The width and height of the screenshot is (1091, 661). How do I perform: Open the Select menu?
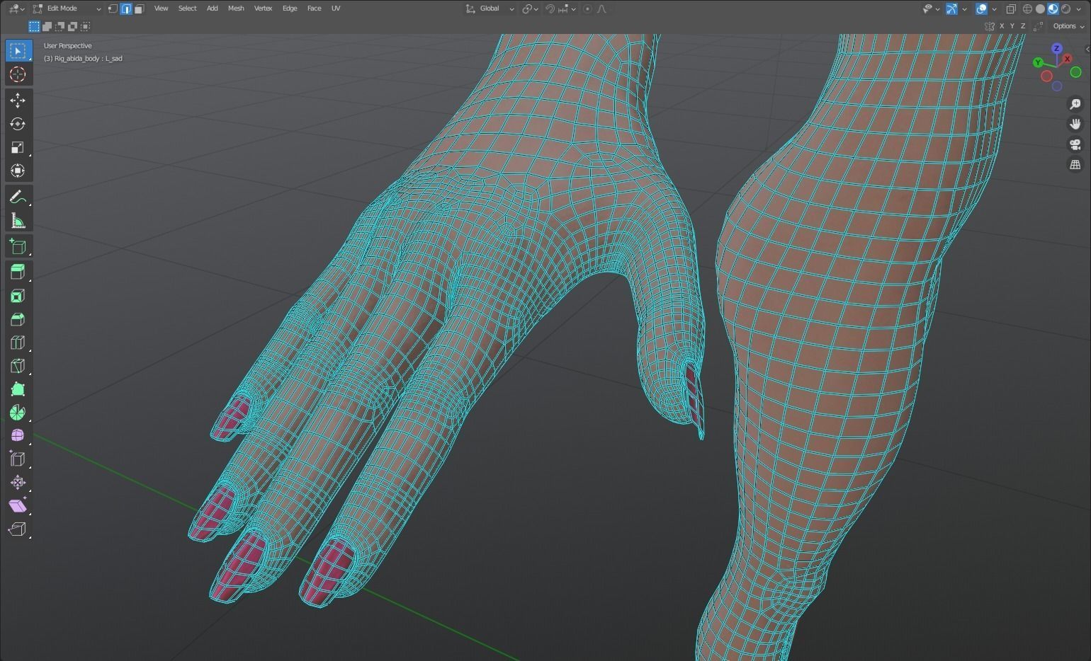click(x=187, y=8)
